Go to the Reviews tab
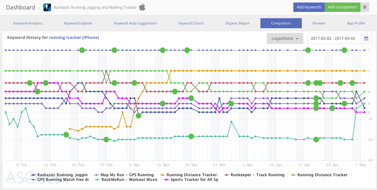Image resolution: width=377 pixels, height=190 pixels. point(319,23)
